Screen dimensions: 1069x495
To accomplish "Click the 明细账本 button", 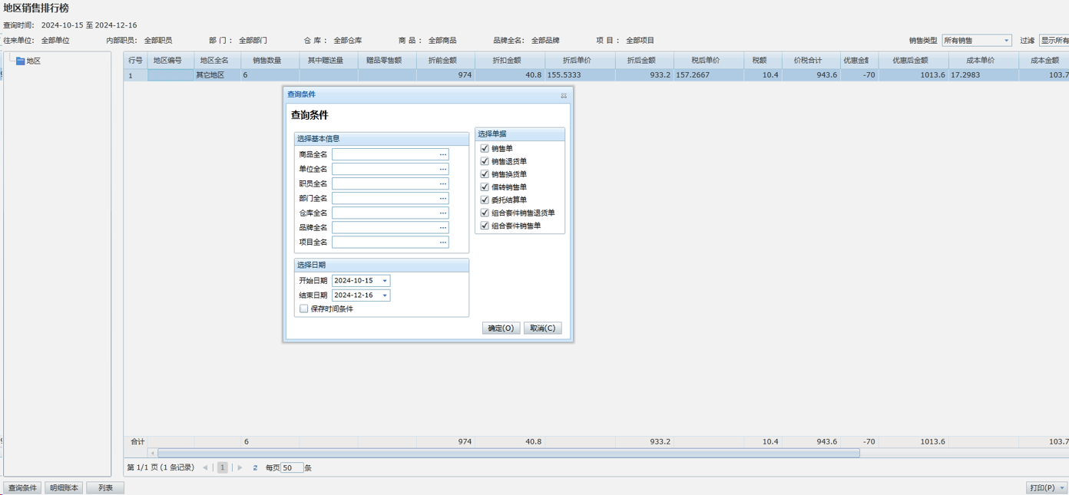I will click(x=64, y=488).
